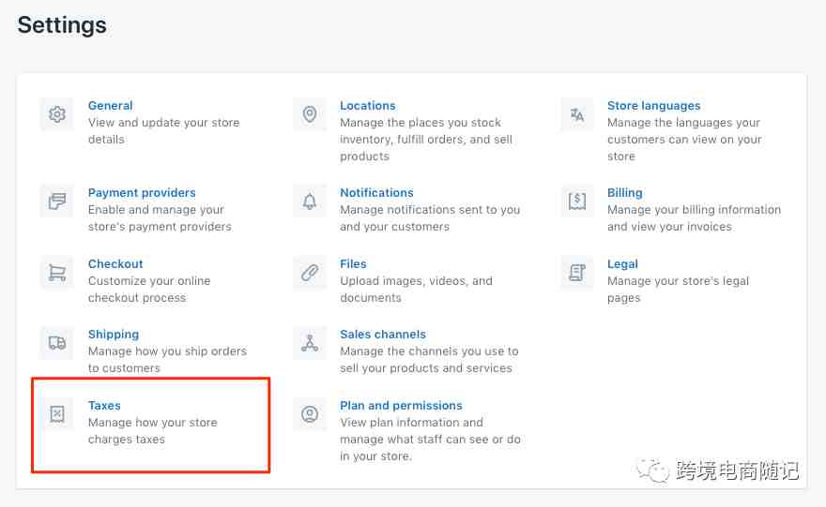Click the Plan and permissions user icon
This screenshot has width=826, height=507.
point(310,414)
